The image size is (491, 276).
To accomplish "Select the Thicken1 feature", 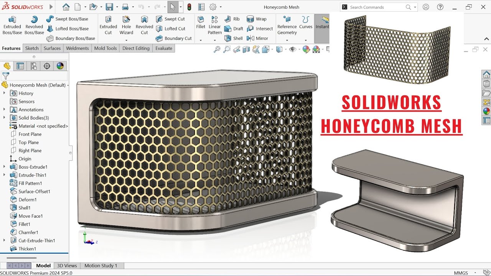I will coord(23,249).
